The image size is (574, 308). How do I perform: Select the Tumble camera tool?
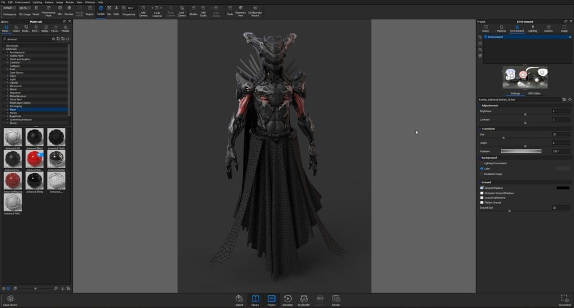[x=101, y=11]
